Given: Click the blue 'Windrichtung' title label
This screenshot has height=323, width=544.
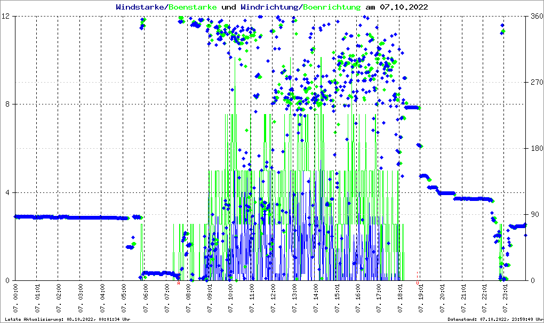Looking at the screenshot, I should 270,7.
